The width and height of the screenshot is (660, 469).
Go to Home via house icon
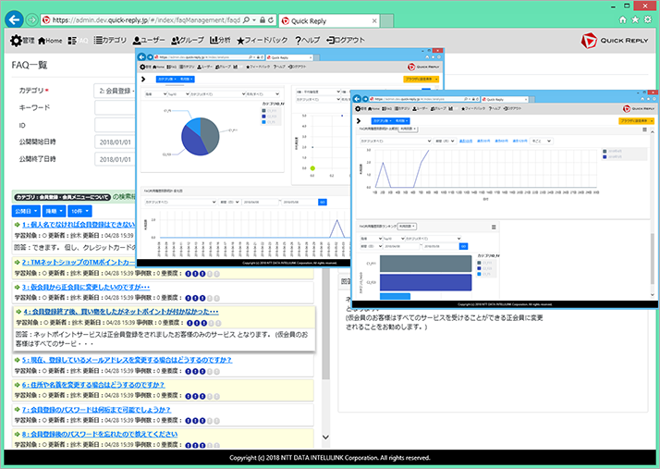(x=50, y=41)
